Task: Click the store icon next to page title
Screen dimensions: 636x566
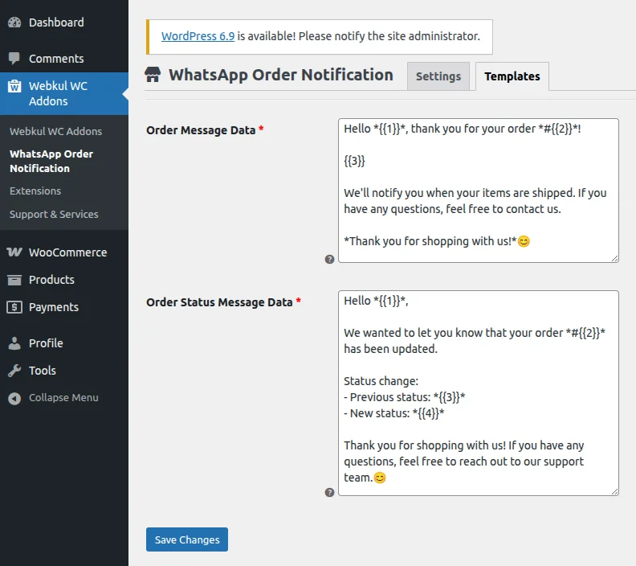Action: (153, 75)
